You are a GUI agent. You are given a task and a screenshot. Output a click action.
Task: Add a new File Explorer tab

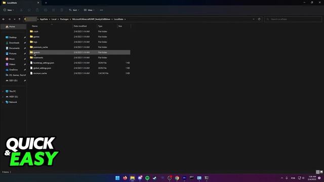46,3
